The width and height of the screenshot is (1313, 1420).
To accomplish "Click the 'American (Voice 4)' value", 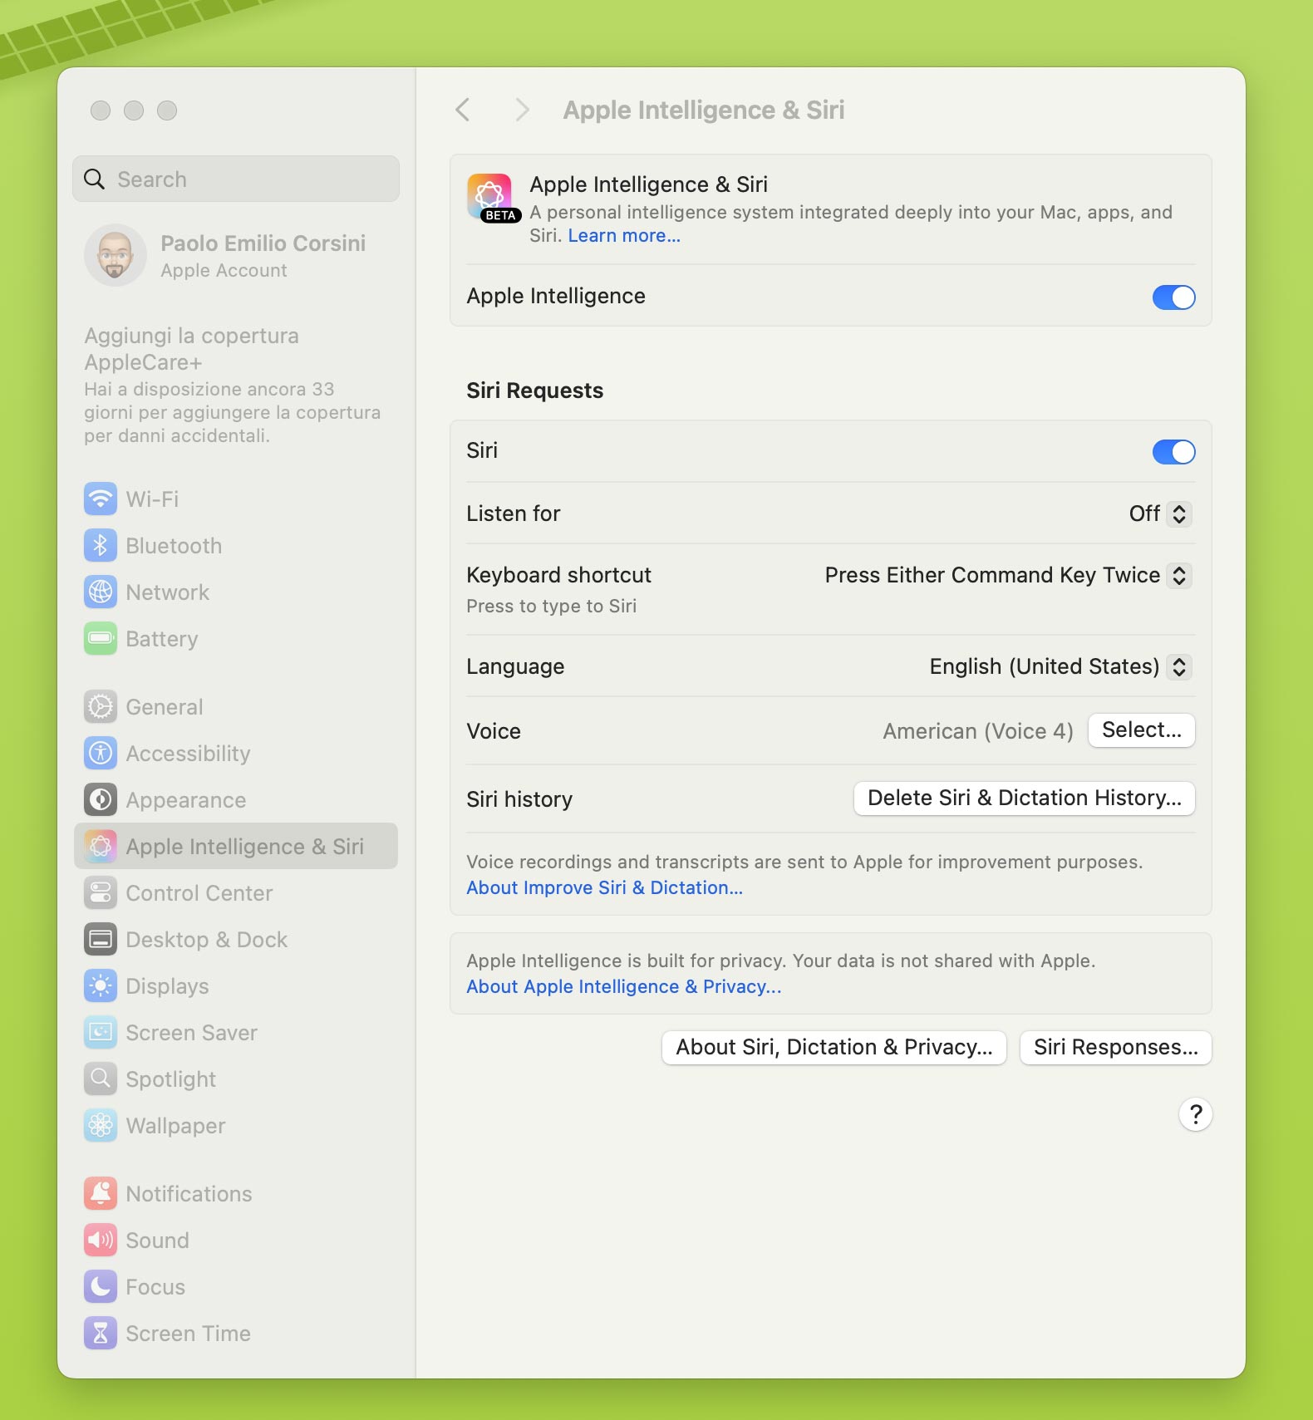I will pyautogui.click(x=978, y=731).
